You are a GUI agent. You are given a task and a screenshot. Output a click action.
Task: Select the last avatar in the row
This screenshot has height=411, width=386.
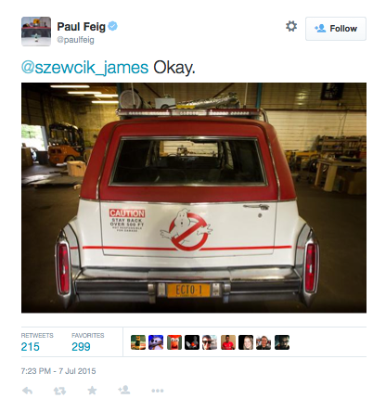[282, 342]
